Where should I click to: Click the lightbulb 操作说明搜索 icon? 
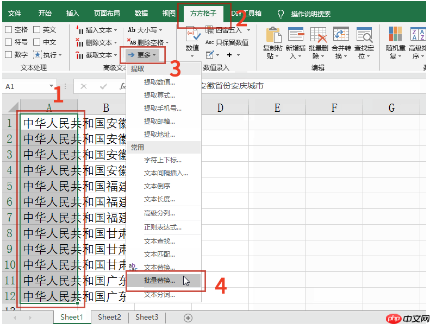coord(281,14)
